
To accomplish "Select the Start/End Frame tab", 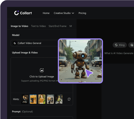I will pyautogui.click(x=58, y=26).
